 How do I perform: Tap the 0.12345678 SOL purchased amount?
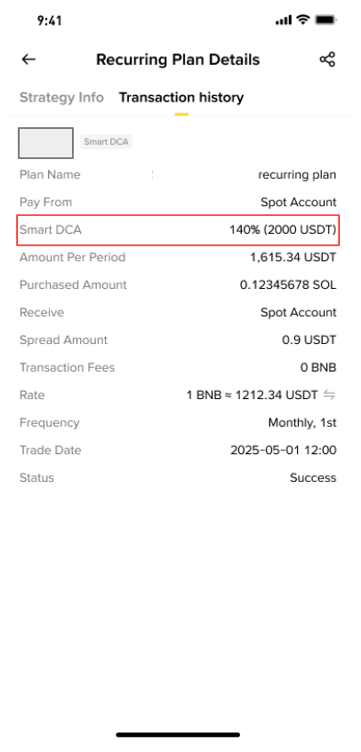(288, 284)
